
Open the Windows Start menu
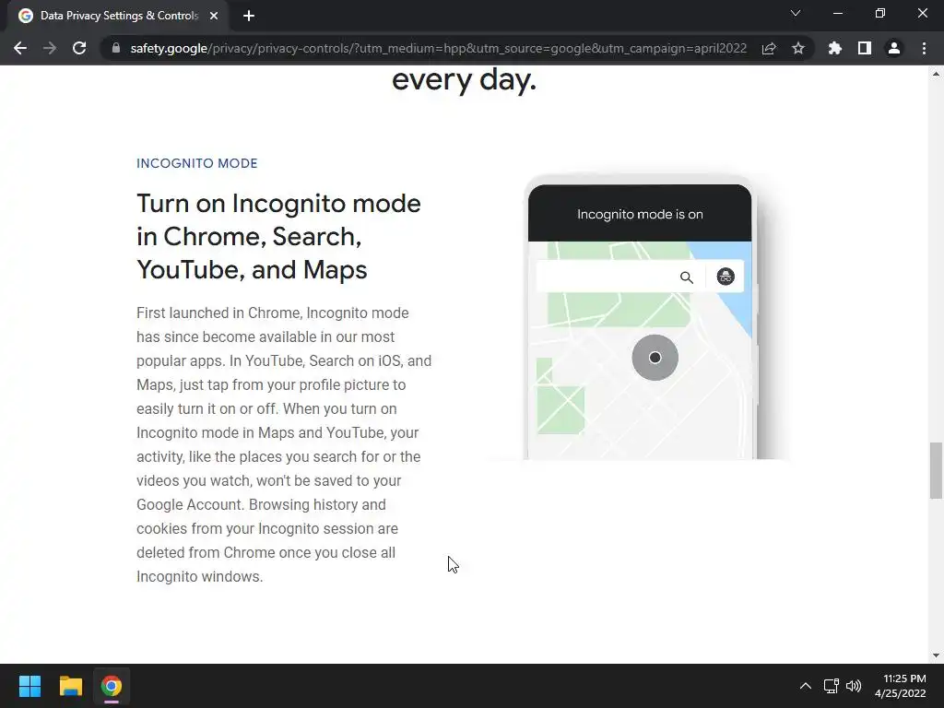pyautogui.click(x=29, y=686)
